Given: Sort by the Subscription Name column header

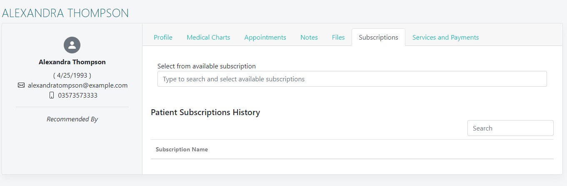Looking at the screenshot, I should pos(182,149).
